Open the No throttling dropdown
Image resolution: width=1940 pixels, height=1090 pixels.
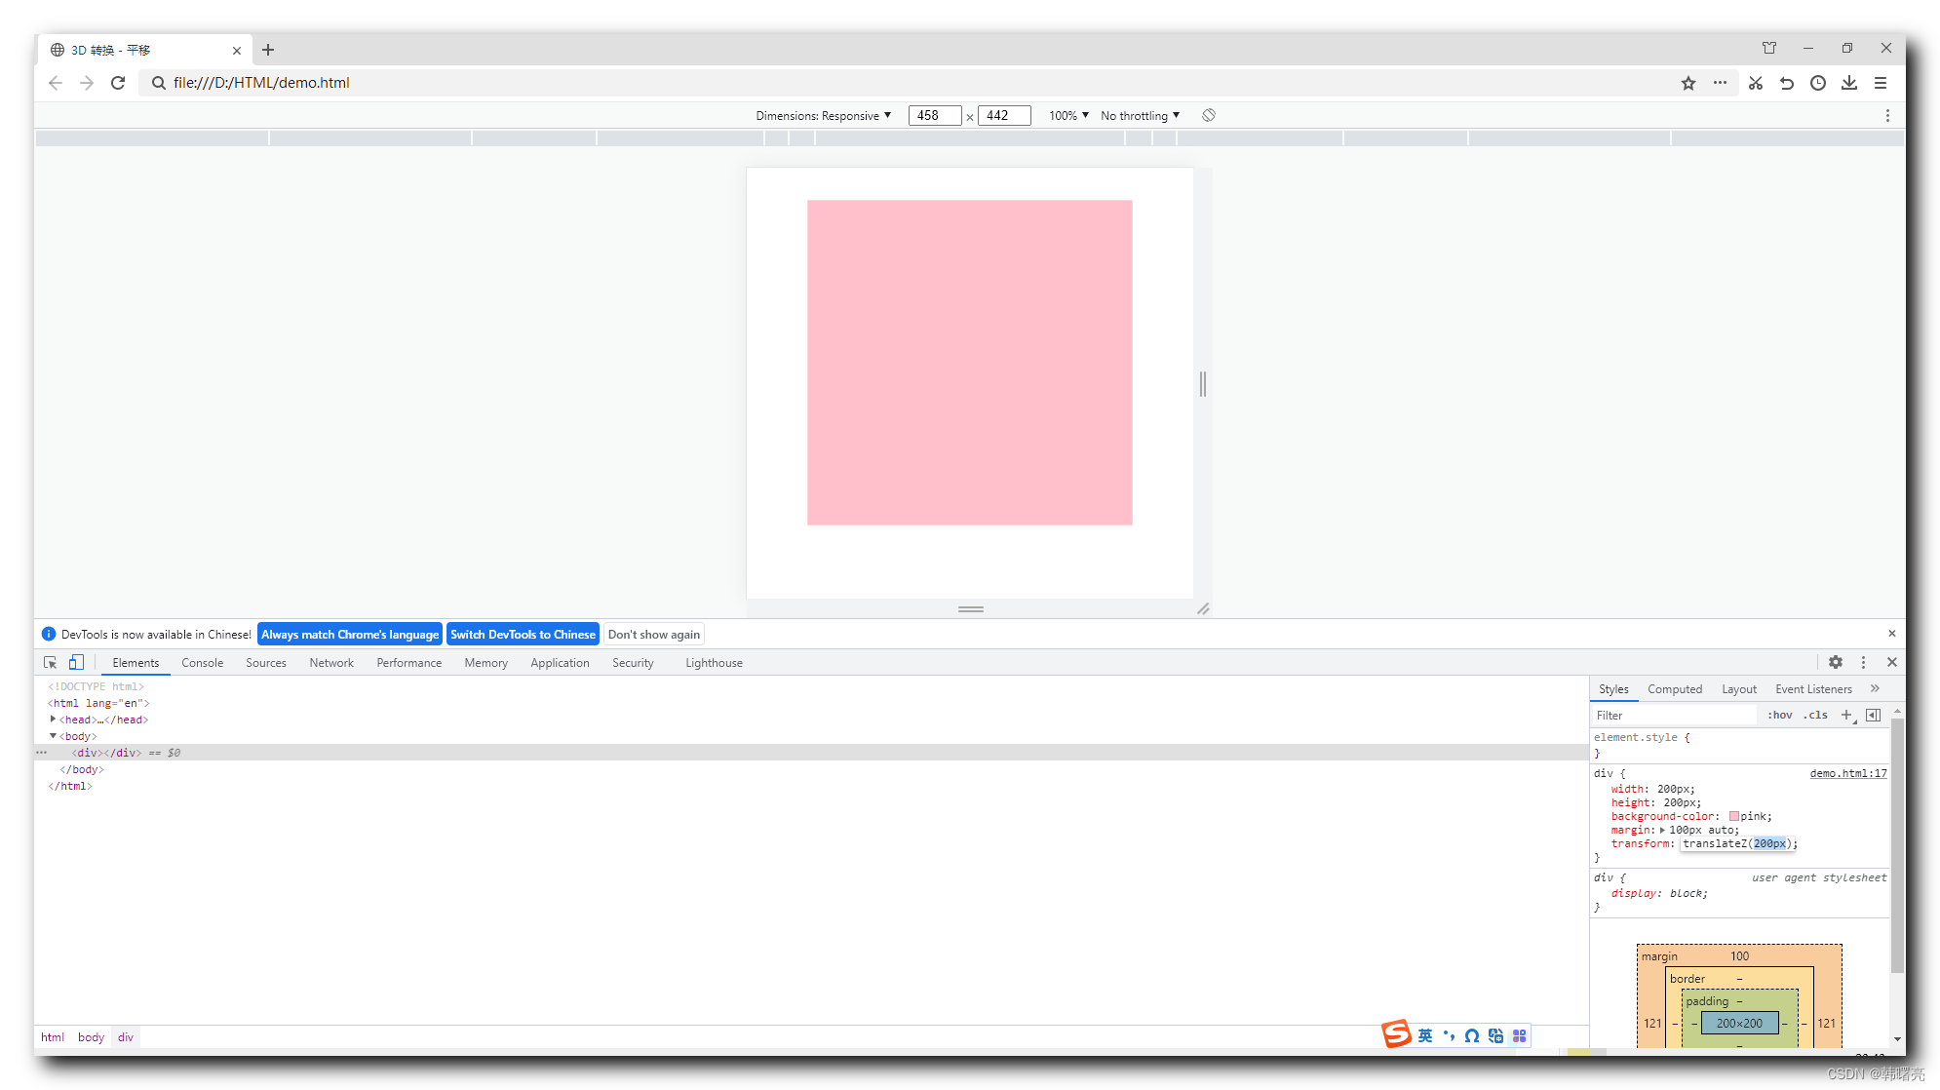tap(1141, 116)
